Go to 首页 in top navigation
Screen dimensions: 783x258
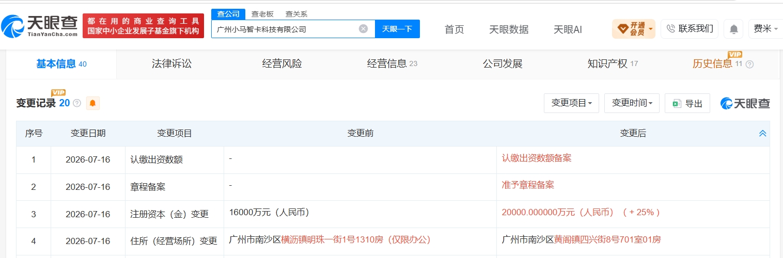click(x=455, y=29)
